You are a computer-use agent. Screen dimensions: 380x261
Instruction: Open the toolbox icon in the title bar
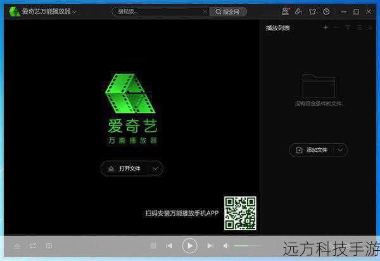tap(298, 11)
